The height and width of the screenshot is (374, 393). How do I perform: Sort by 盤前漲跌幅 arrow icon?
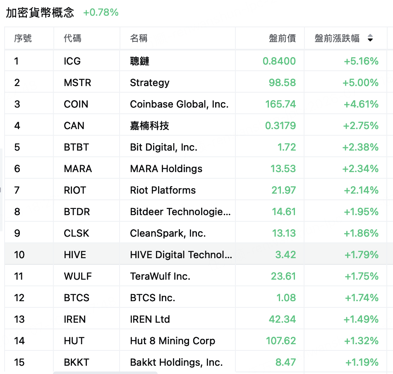pyautogui.click(x=370, y=38)
